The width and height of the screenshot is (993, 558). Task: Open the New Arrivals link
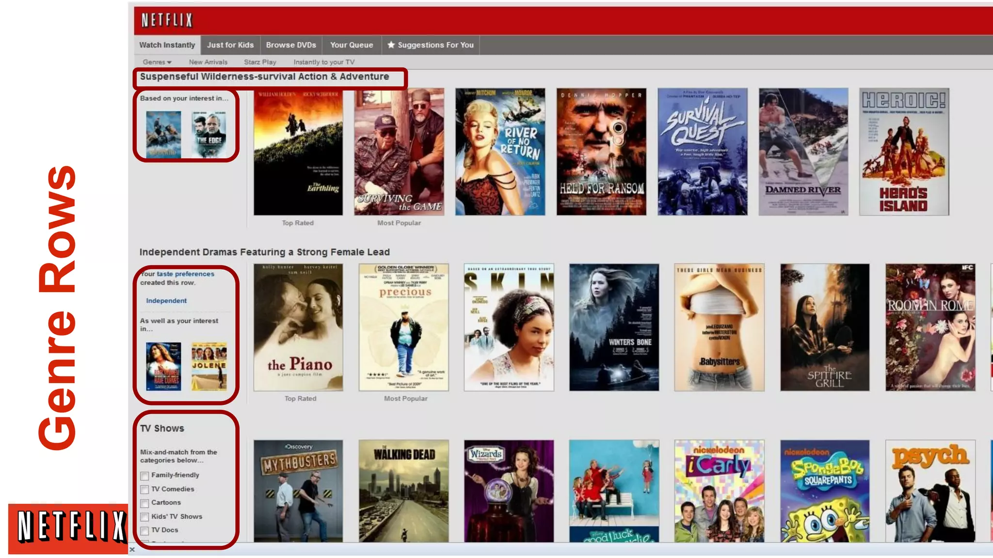click(x=208, y=62)
